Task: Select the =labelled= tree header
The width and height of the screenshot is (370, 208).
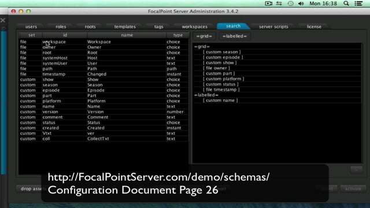Action: tap(206, 95)
